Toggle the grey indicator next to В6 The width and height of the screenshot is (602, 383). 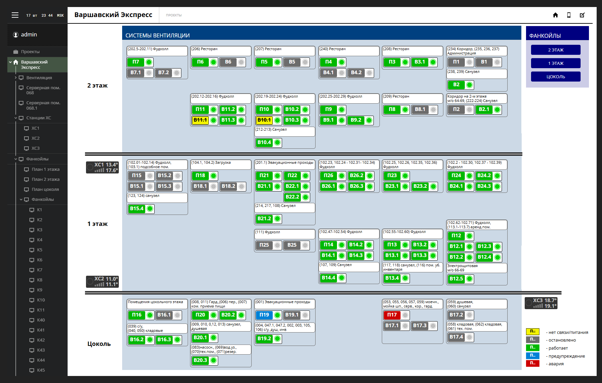tap(241, 62)
